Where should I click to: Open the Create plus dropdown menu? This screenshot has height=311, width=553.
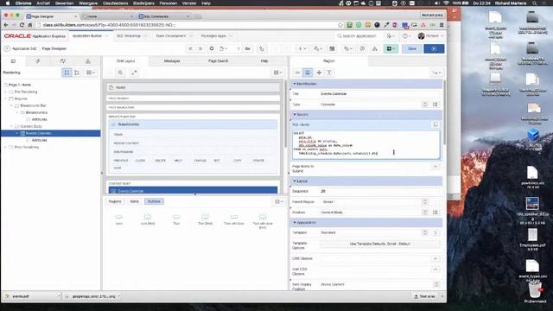(302, 48)
